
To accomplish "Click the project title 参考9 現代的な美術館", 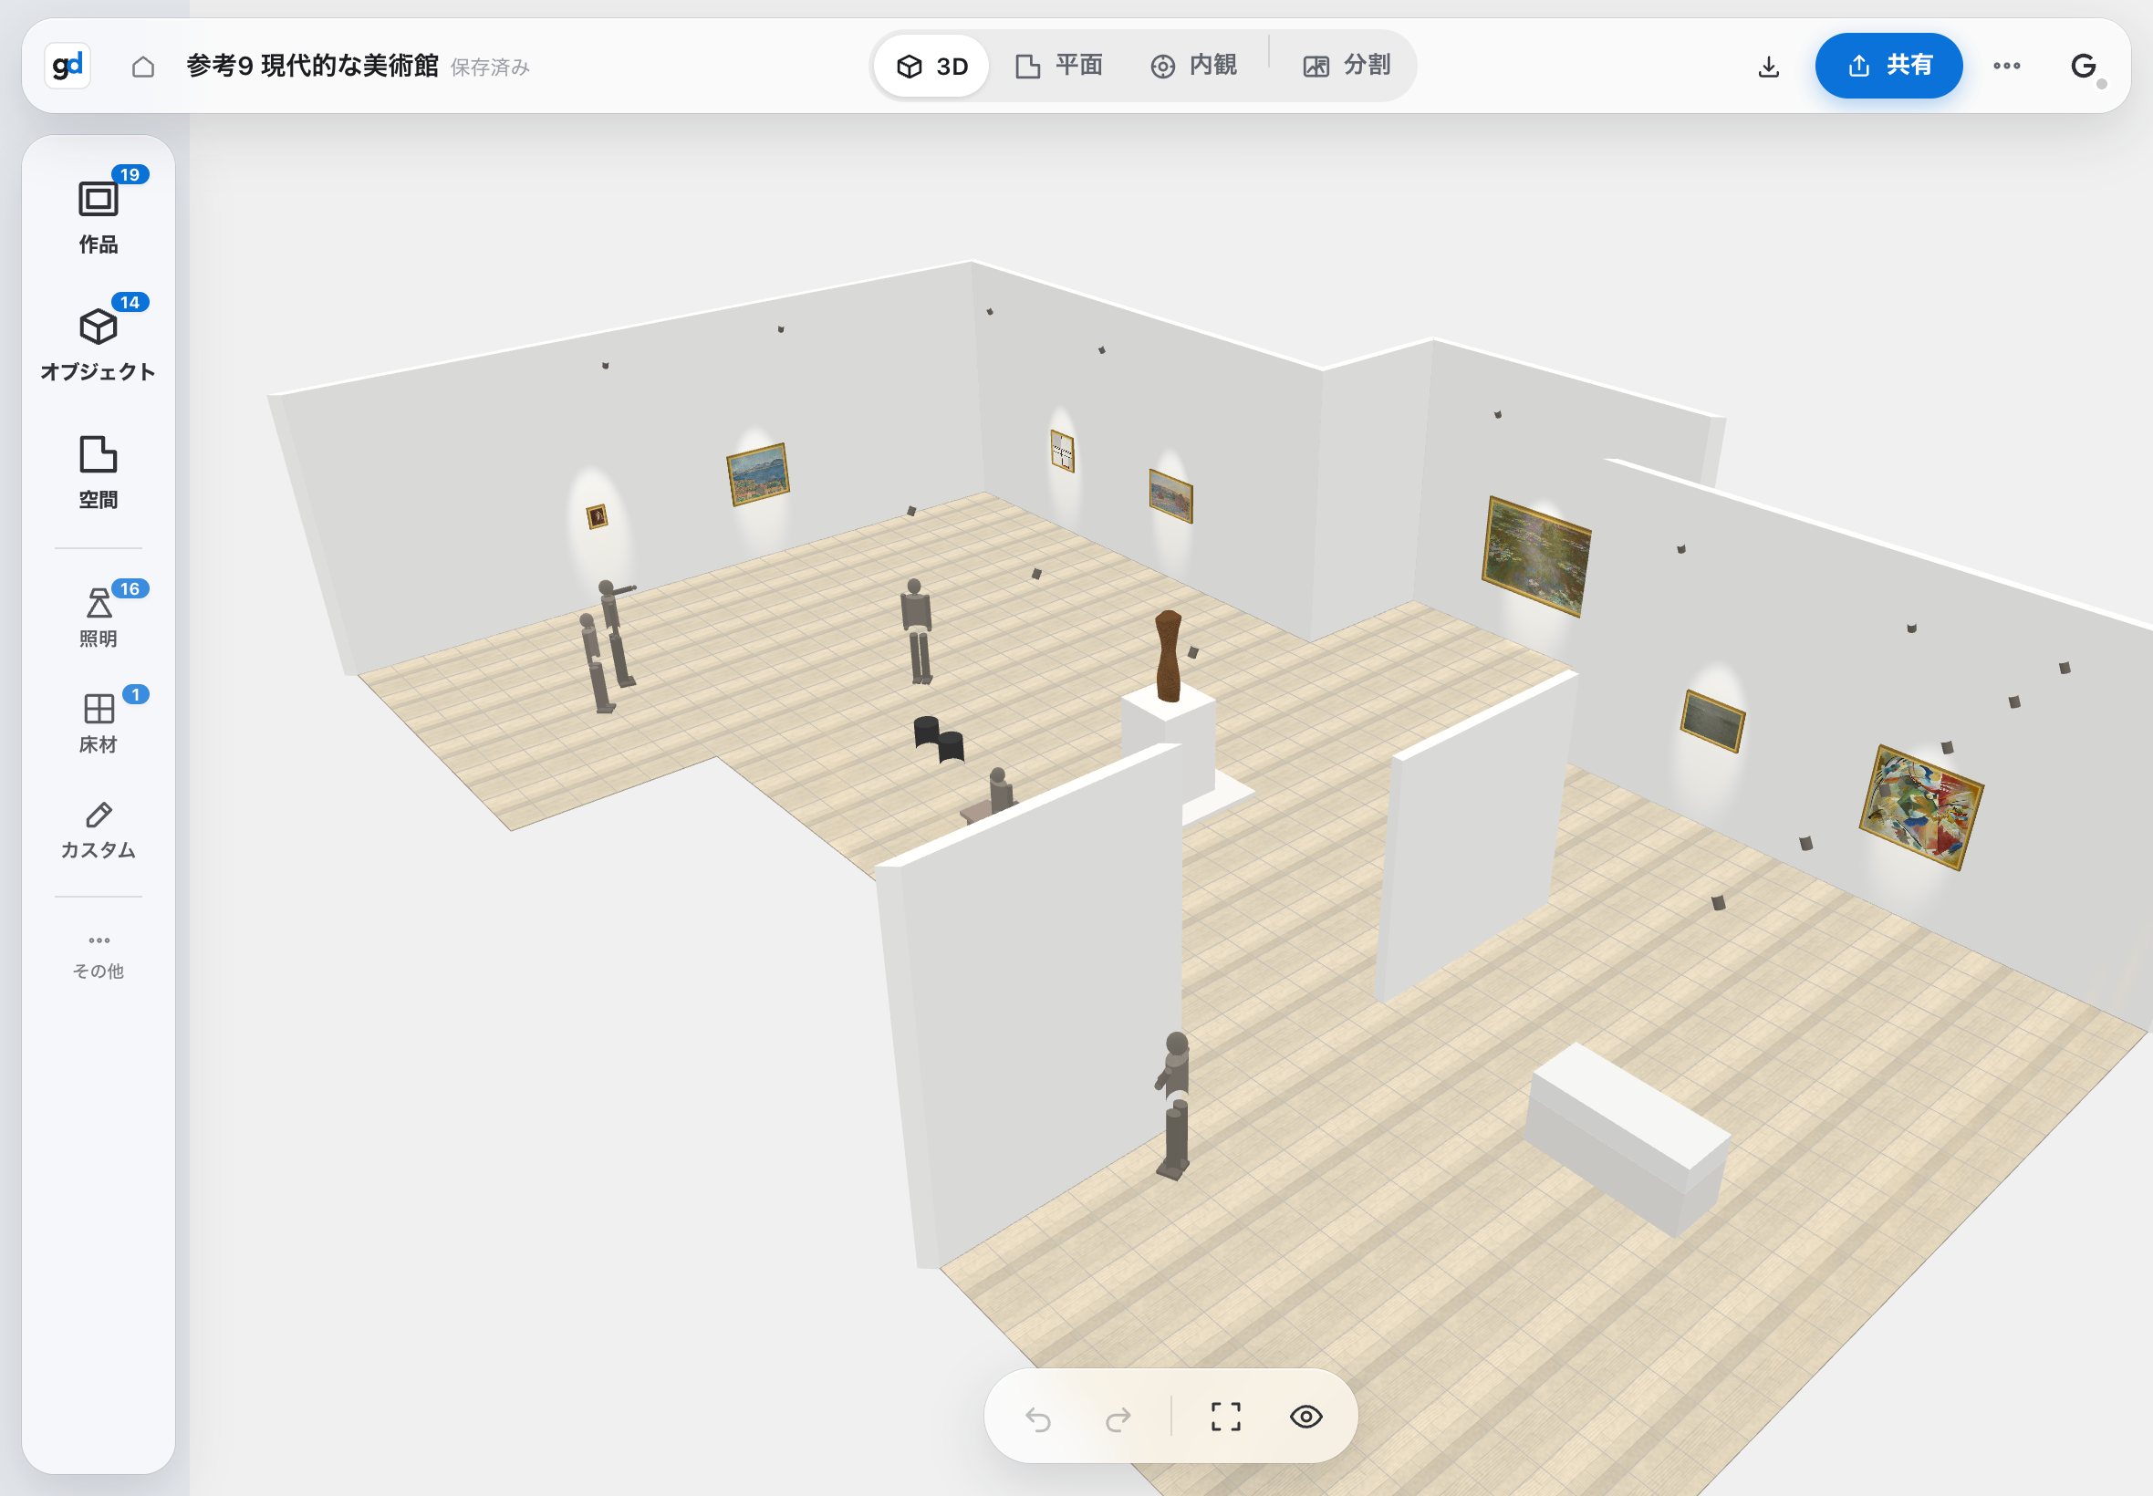I will coord(312,66).
